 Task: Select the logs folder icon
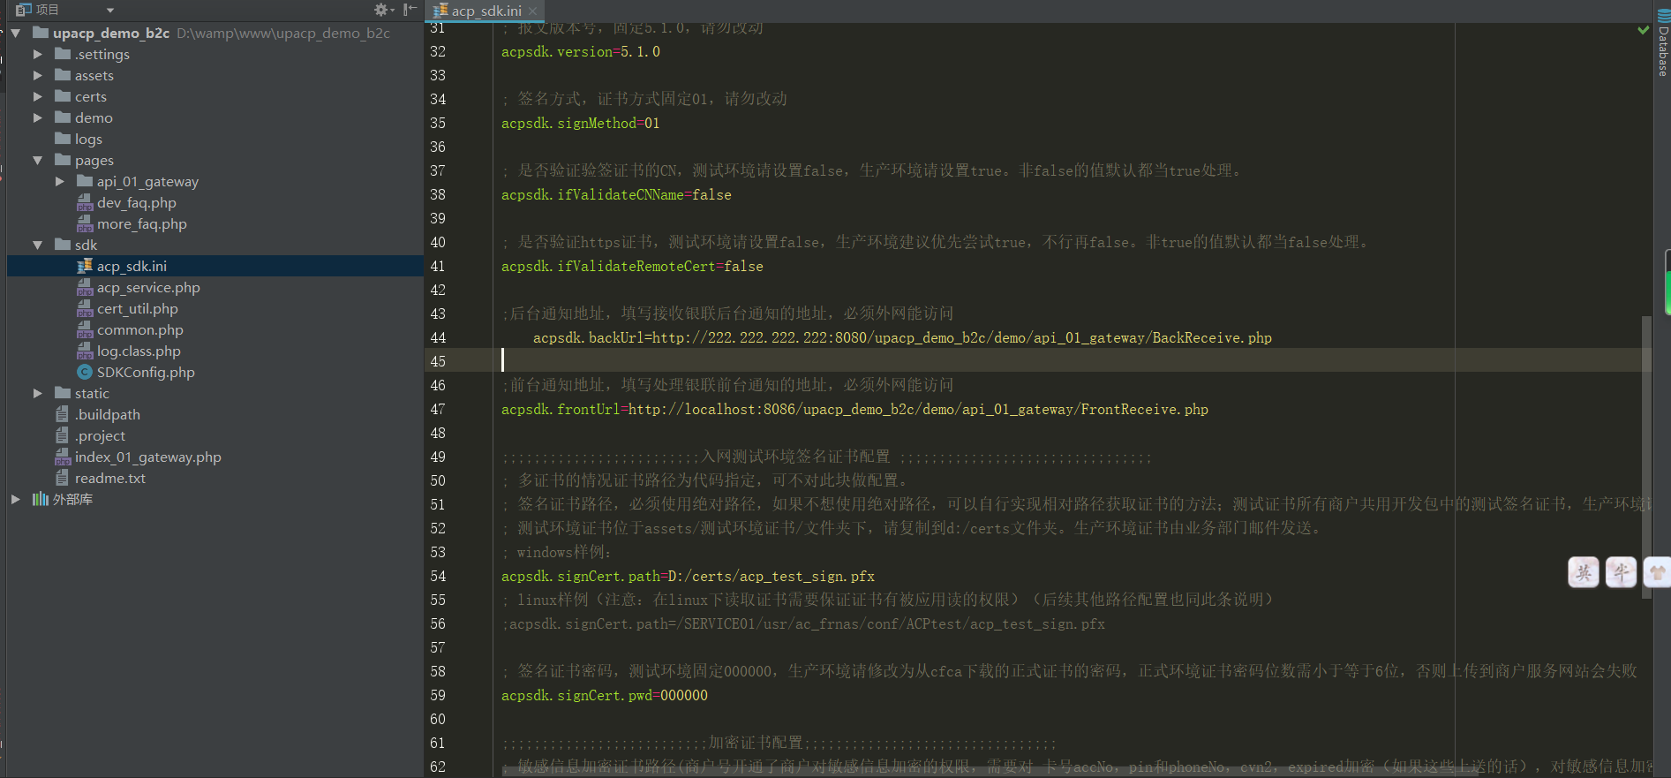(x=63, y=139)
